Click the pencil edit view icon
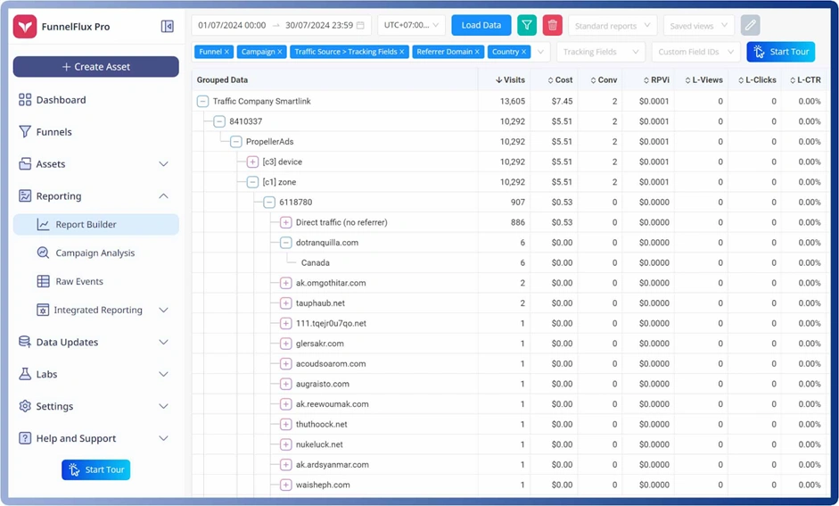The width and height of the screenshot is (839, 506). pos(750,25)
